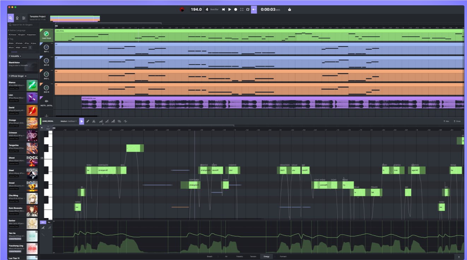Click the Search for AI-Singers field

[x=23, y=25]
